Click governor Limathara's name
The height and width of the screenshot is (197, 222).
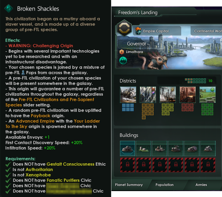click(x=134, y=52)
